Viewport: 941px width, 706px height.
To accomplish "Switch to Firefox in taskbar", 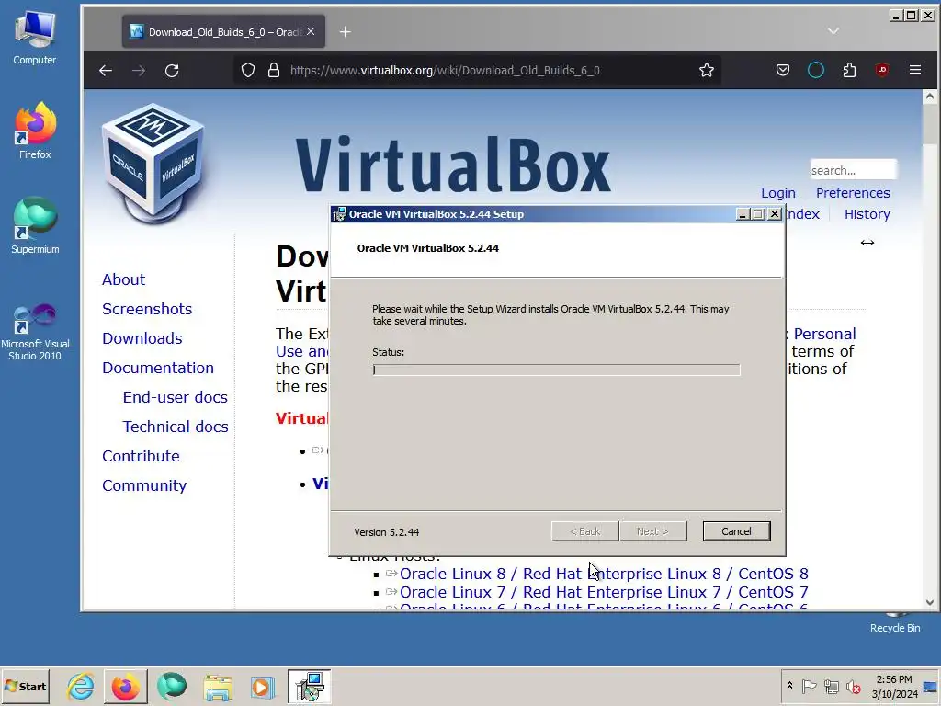I will pyautogui.click(x=125, y=686).
